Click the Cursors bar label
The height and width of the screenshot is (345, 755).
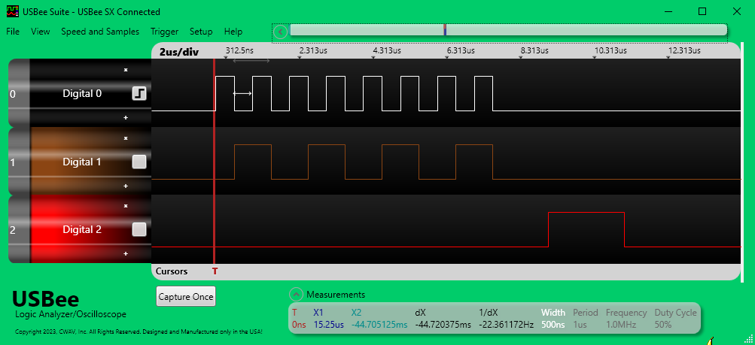coord(172,271)
